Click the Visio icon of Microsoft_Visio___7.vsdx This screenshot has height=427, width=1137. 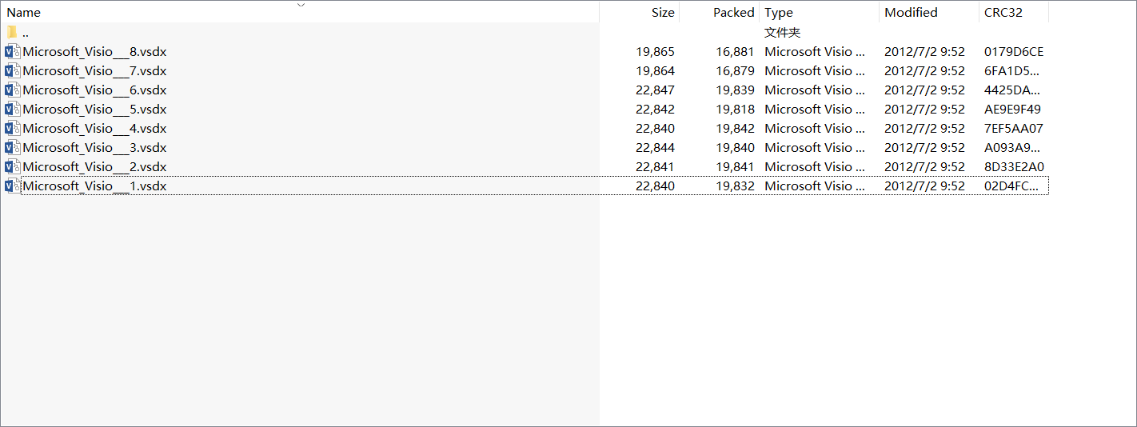12,70
